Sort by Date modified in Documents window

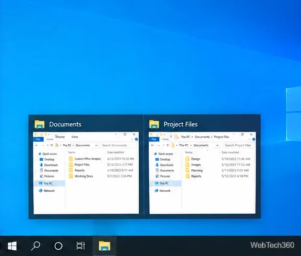tap(115, 152)
